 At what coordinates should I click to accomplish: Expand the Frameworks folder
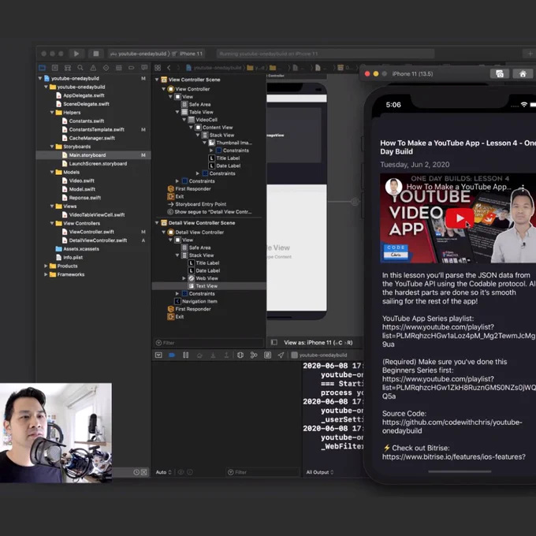pyautogui.click(x=46, y=274)
